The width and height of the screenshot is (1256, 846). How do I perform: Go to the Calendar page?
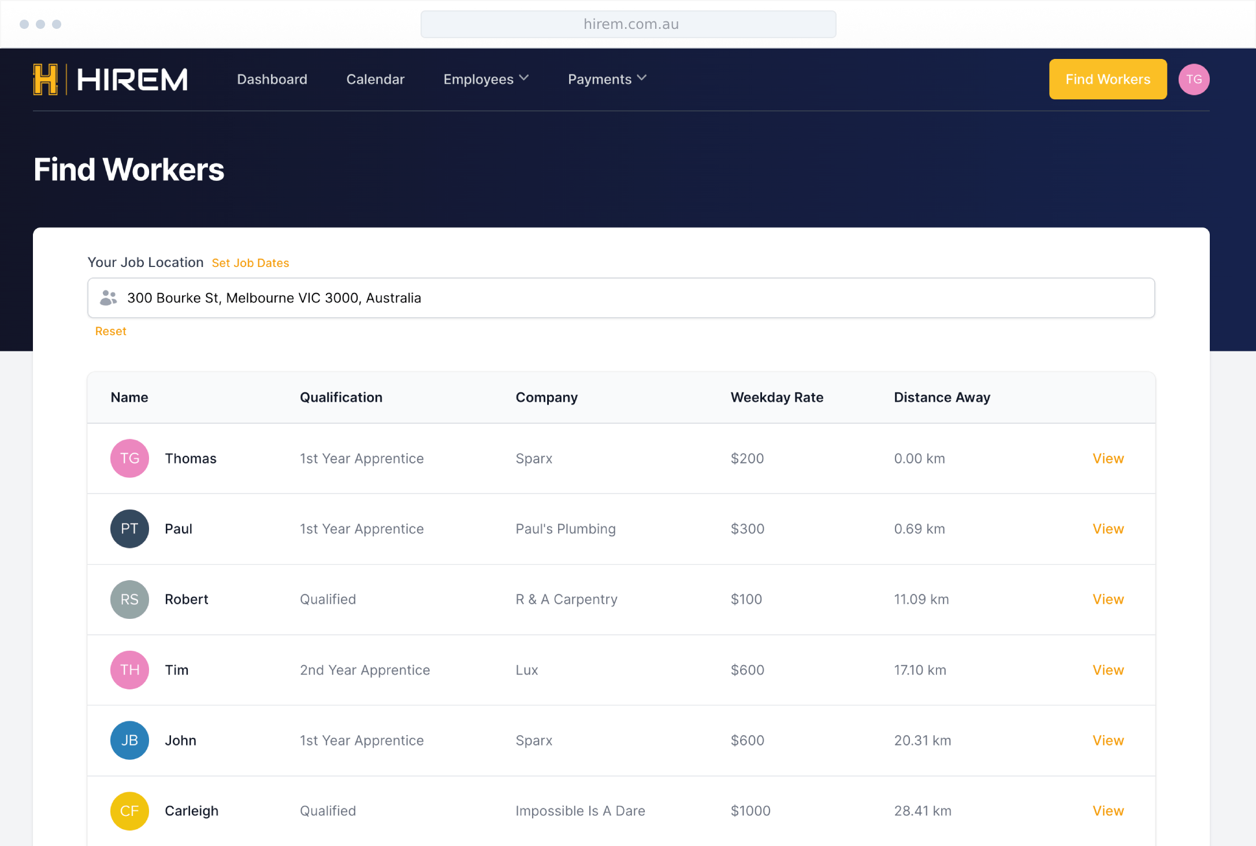376,79
